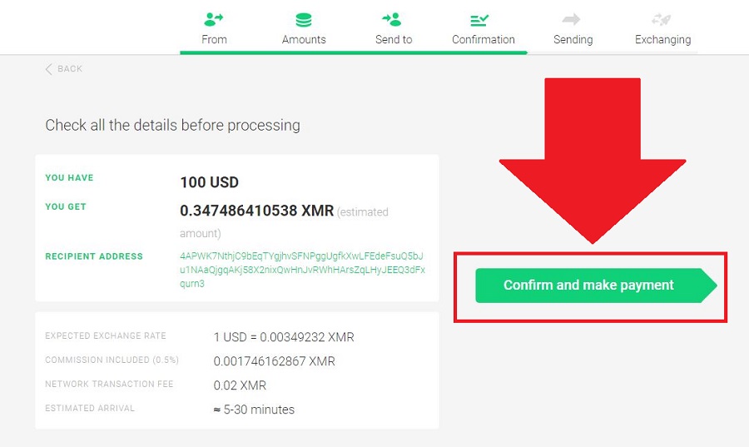749x447 pixels.
Task: Click the green step progress bar
Action: 354,52
